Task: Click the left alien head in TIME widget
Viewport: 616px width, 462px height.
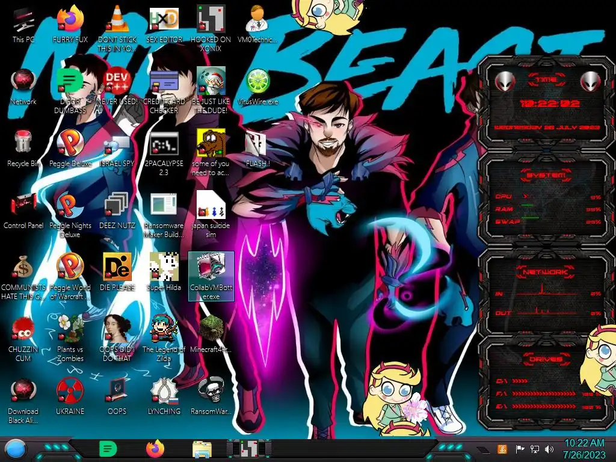Action: click(505, 81)
